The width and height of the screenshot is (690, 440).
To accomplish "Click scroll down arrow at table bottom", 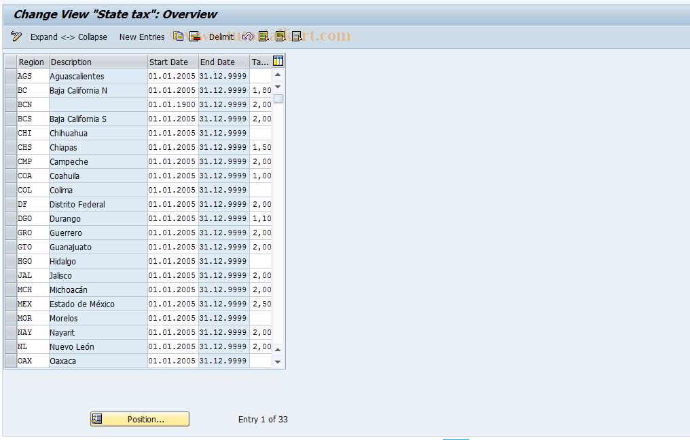I will click(278, 362).
